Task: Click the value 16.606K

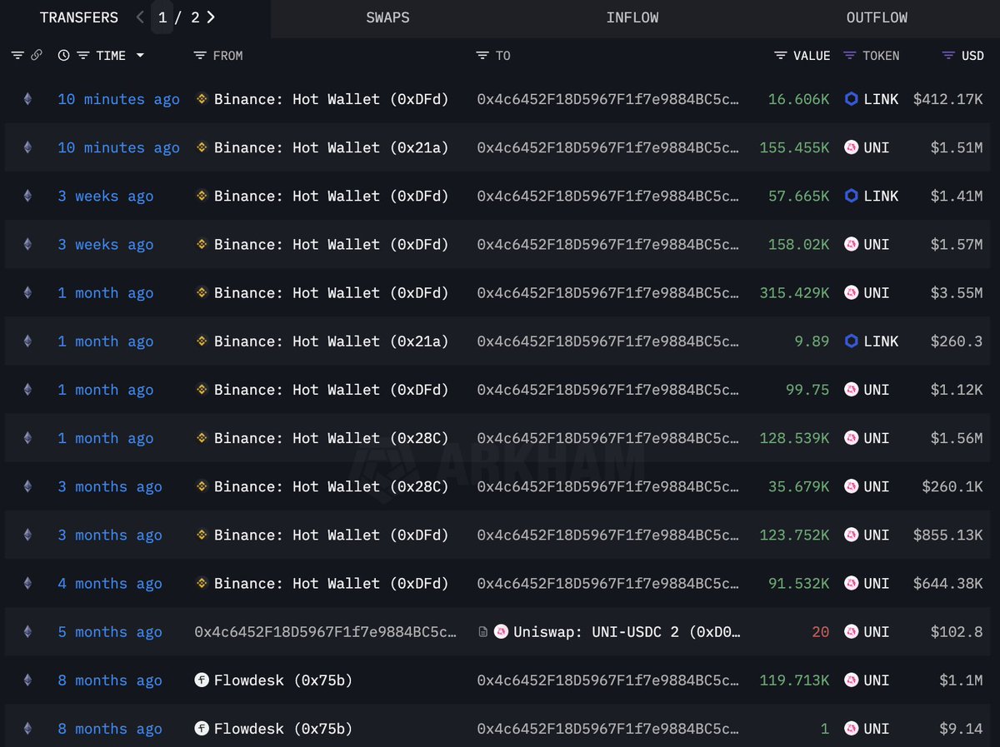Action: click(798, 99)
